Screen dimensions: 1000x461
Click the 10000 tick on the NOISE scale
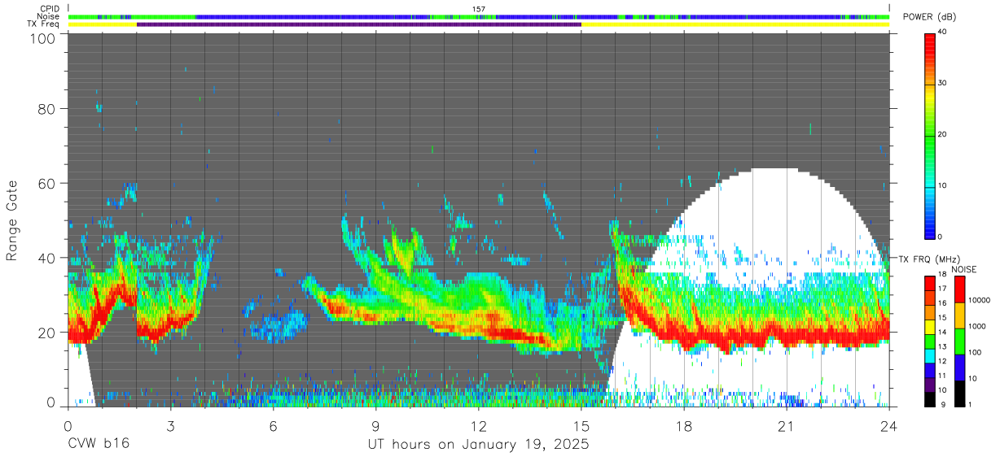pos(980,301)
